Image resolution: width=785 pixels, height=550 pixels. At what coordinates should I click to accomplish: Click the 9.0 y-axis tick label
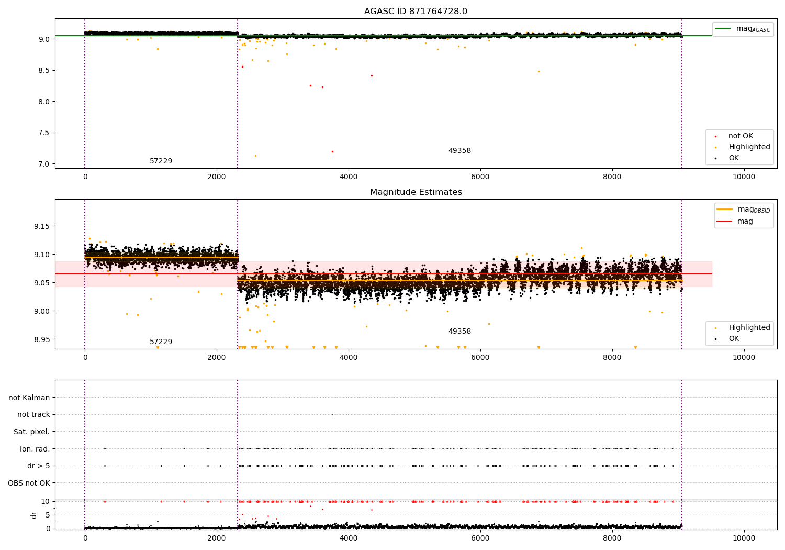[43, 39]
